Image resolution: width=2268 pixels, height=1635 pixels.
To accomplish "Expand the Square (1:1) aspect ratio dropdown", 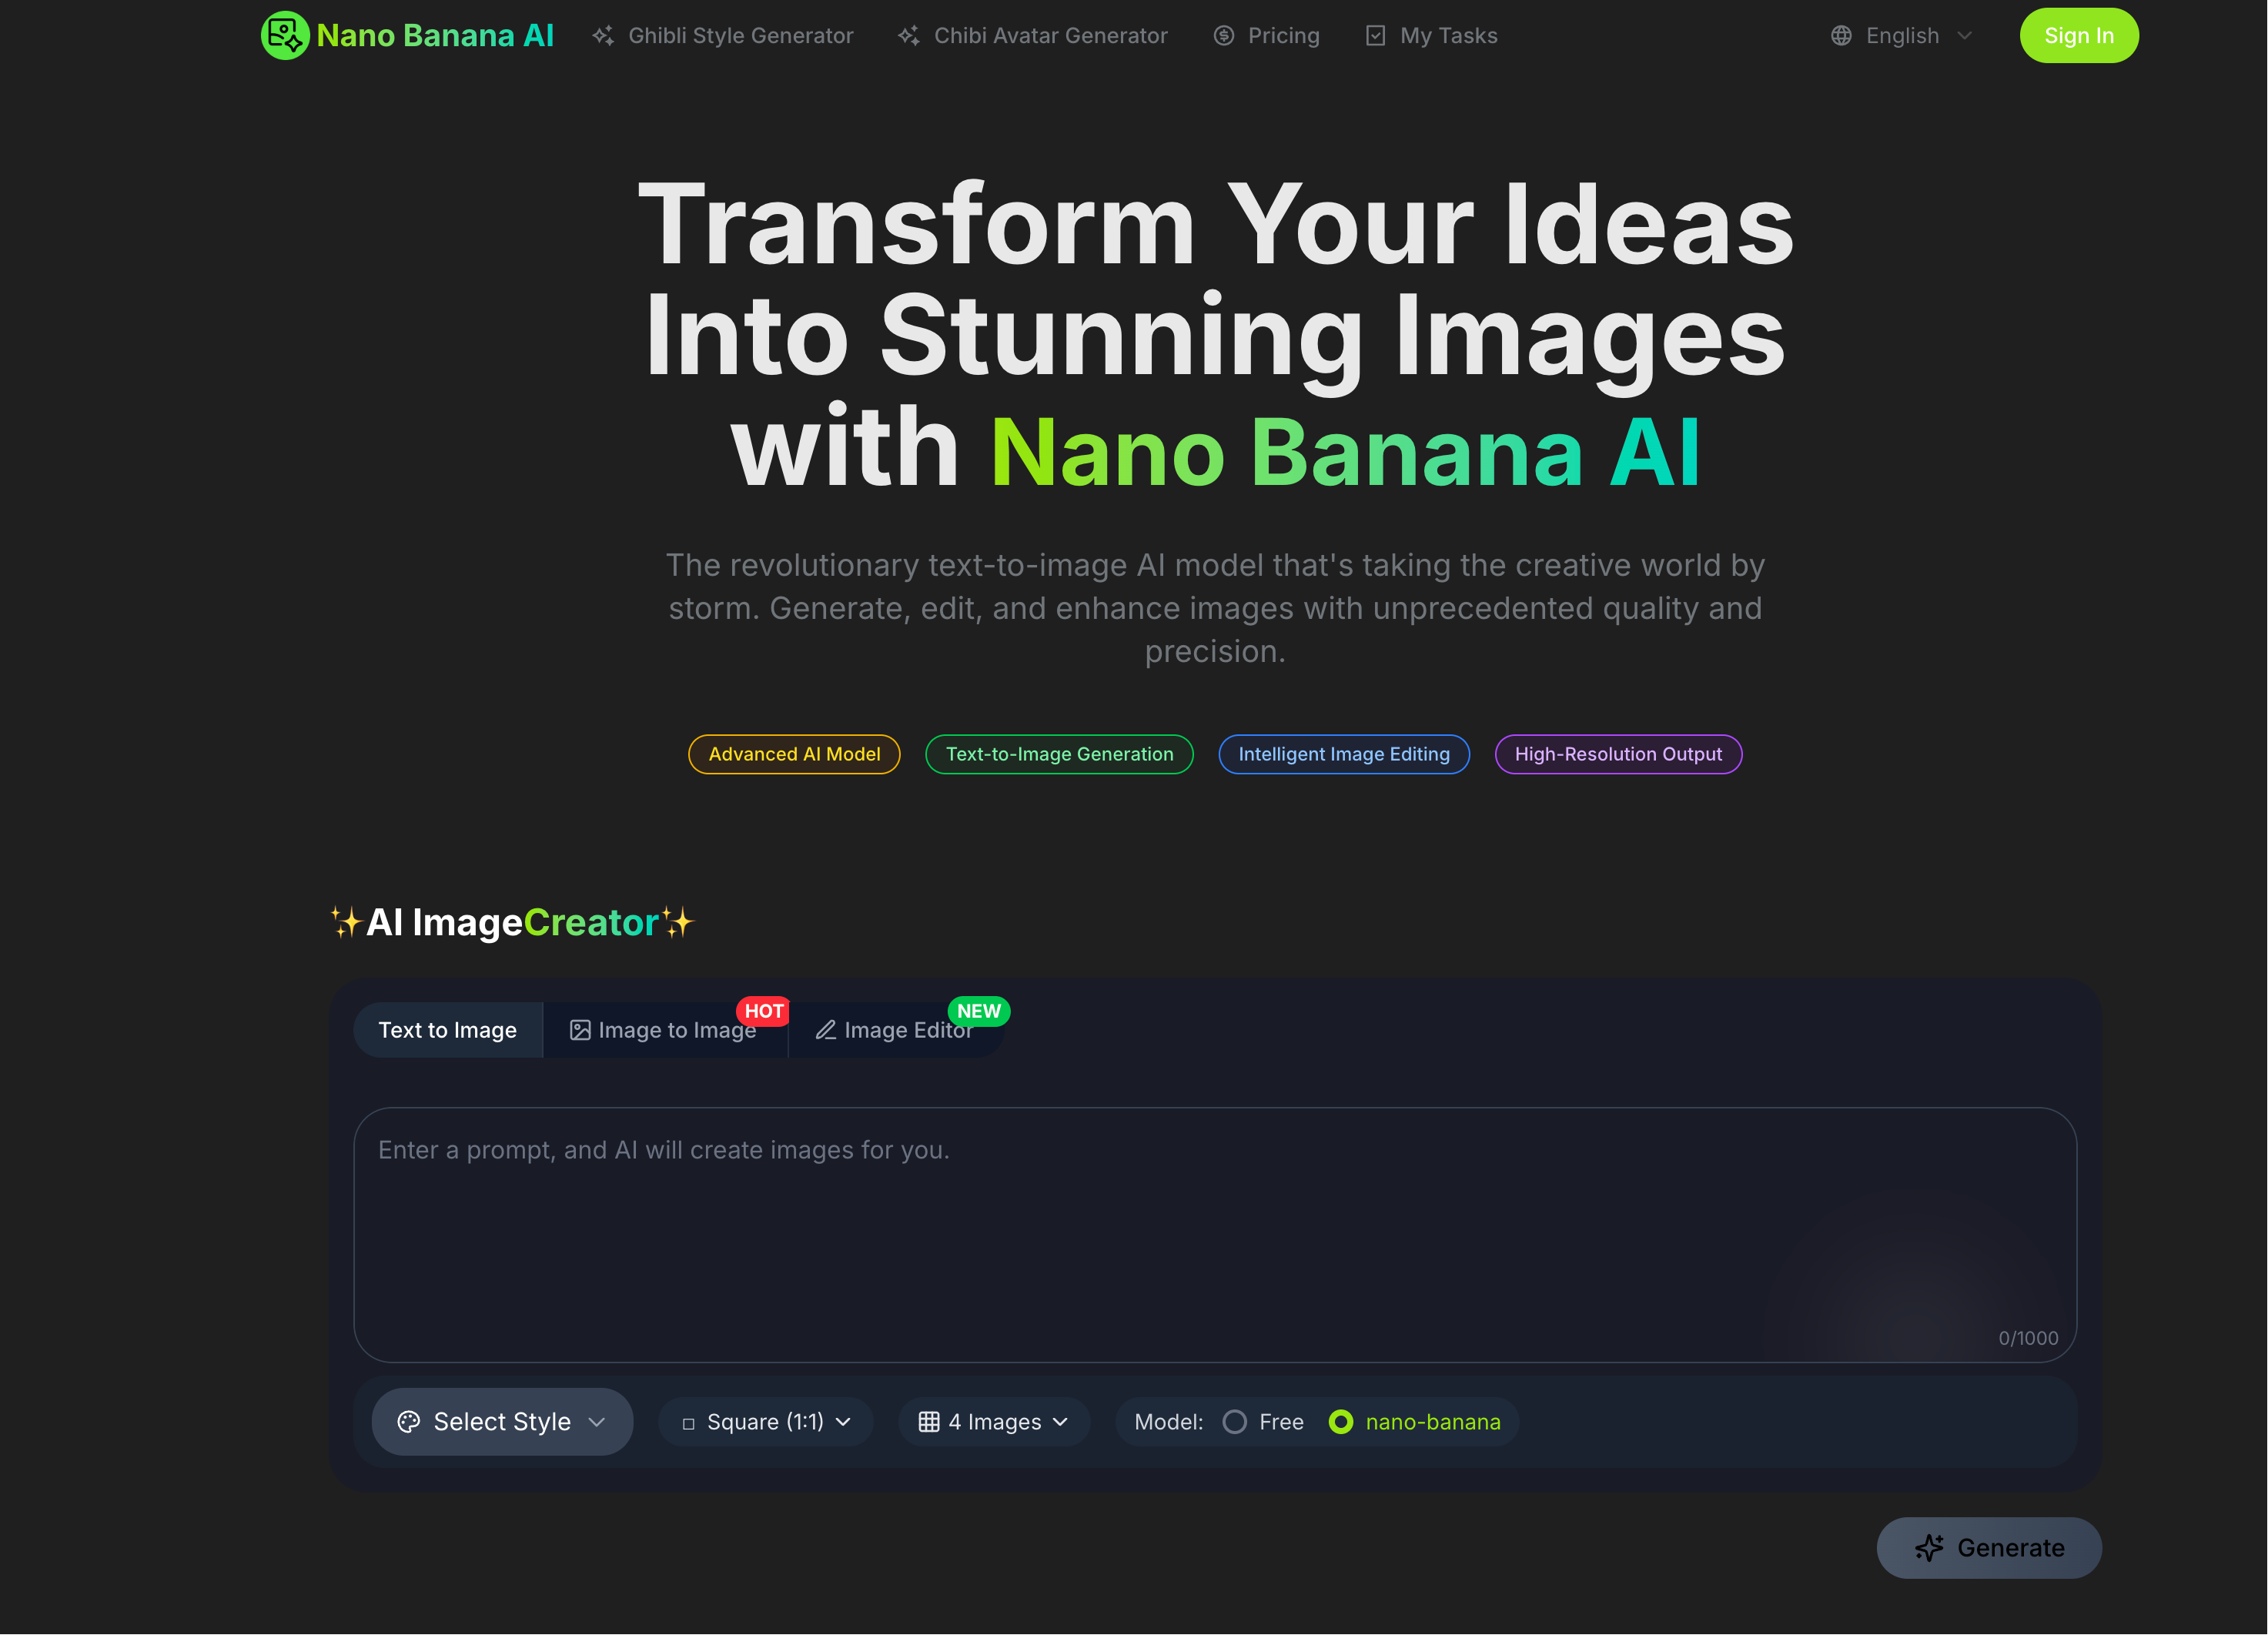I will [766, 1422].
